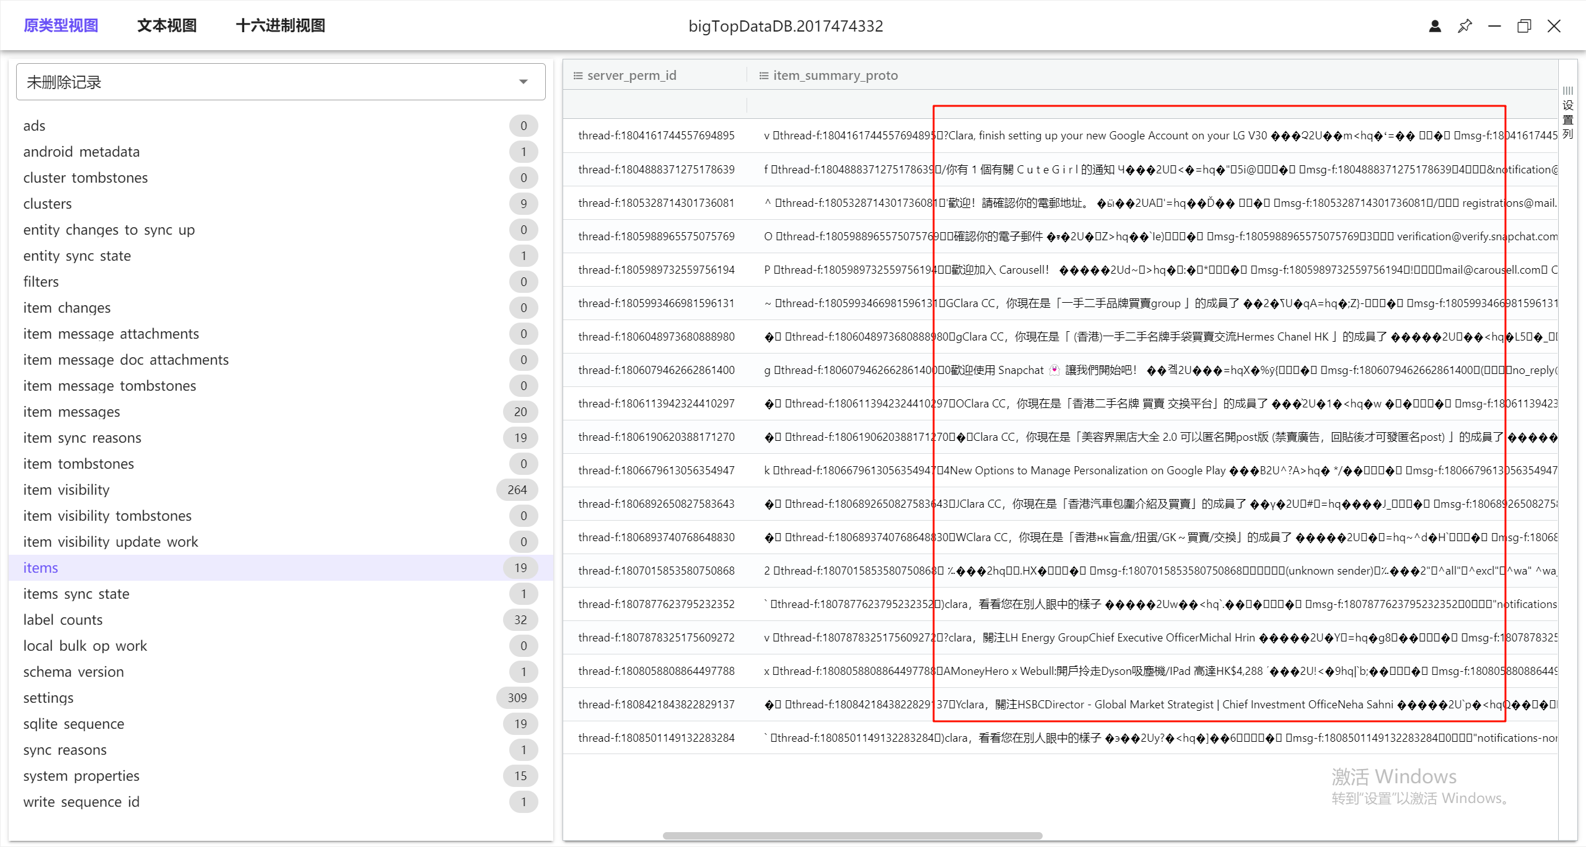Restore the window with maximize icon
This screenshot has height=847, width=1586.
1524,26
